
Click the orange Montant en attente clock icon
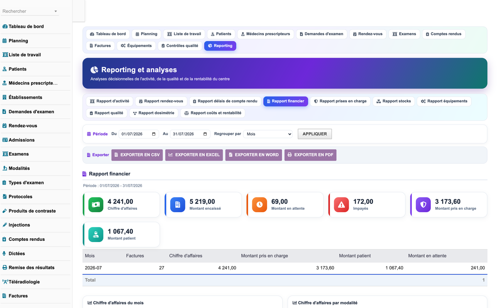(259, 205)
